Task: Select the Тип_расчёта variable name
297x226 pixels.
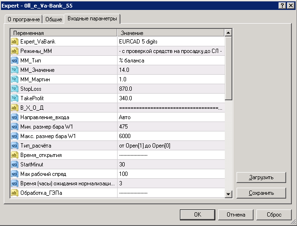Action: [35, 146]
